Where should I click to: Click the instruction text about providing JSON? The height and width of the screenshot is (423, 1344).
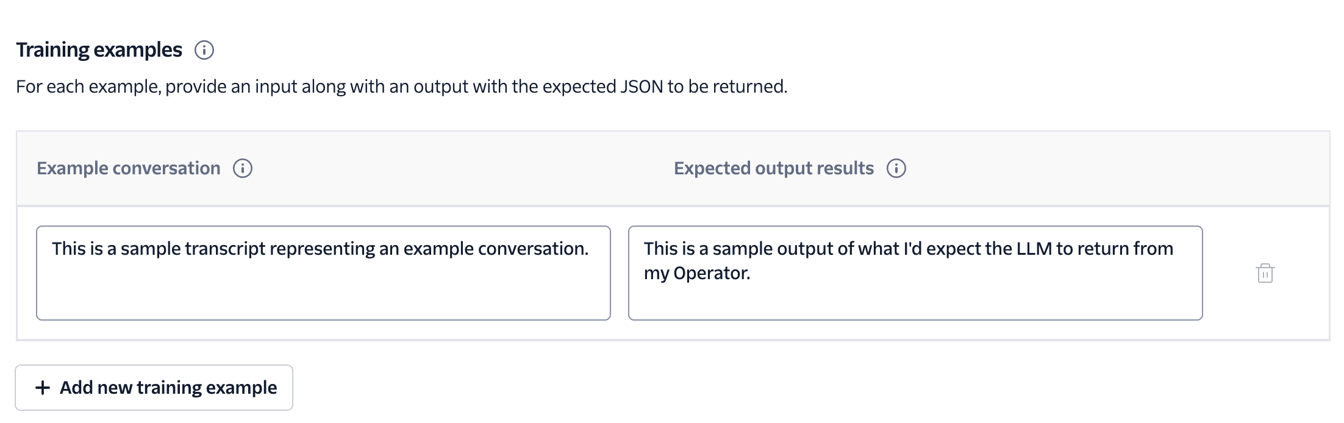pyautogui.click(x=402, y=87)
